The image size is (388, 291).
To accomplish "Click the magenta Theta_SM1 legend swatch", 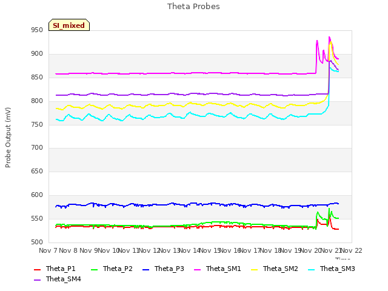I will click(197, 269).
